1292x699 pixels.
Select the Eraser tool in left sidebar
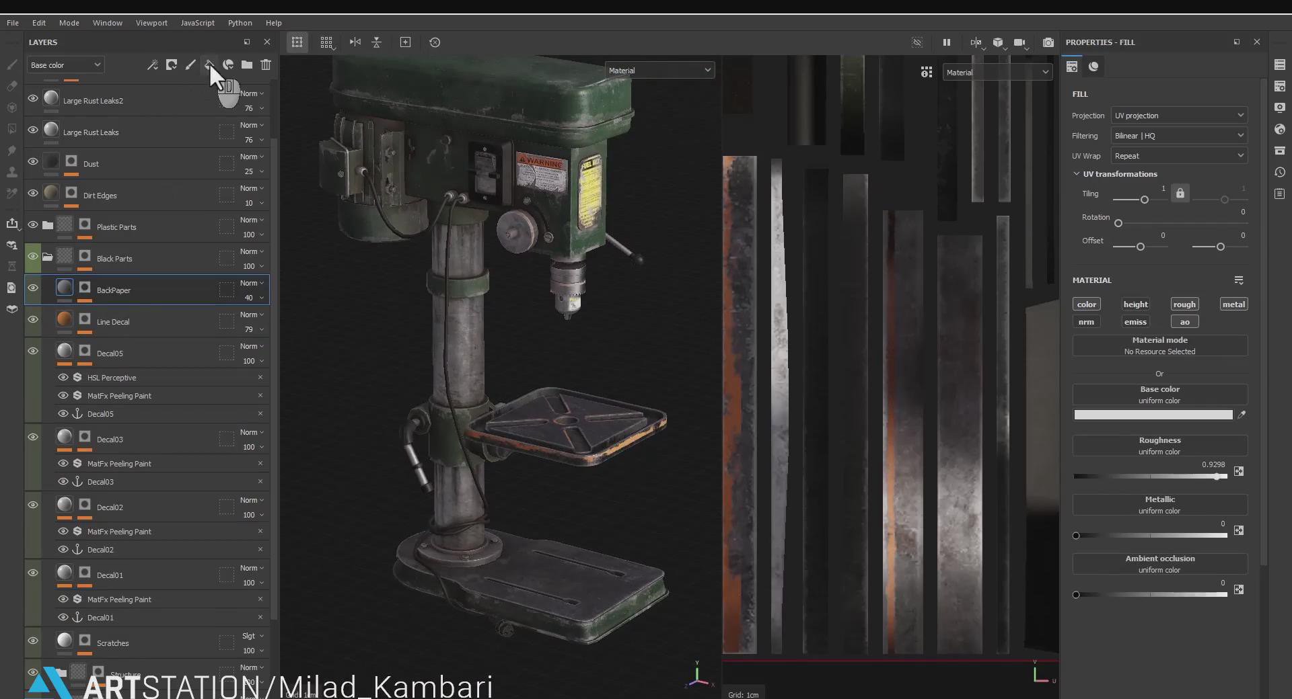pos(11,86)
